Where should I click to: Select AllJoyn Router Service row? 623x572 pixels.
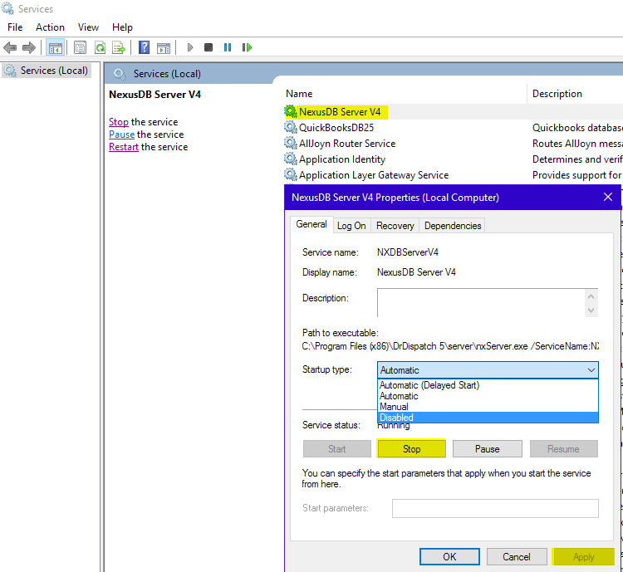click(x=453, y=144)
